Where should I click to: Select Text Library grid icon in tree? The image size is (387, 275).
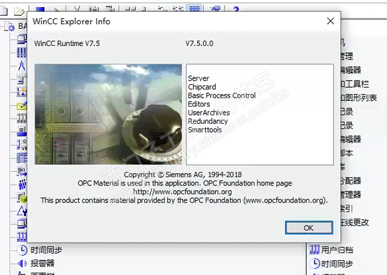(x=22, y=158)
